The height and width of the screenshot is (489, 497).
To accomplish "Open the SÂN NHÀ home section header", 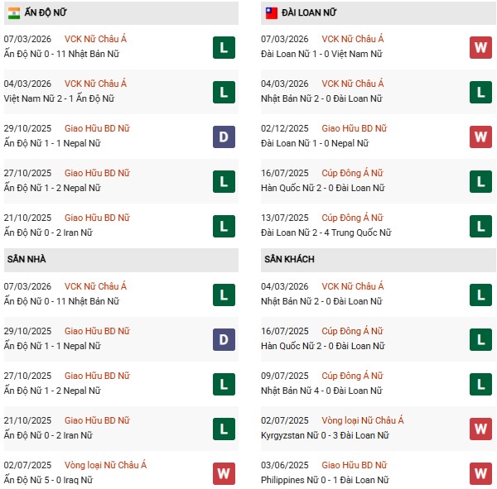I will click(28, 260).
